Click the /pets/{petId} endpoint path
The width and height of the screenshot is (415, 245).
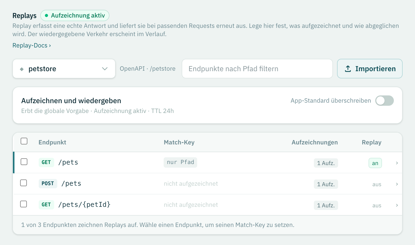click(84, 205)
